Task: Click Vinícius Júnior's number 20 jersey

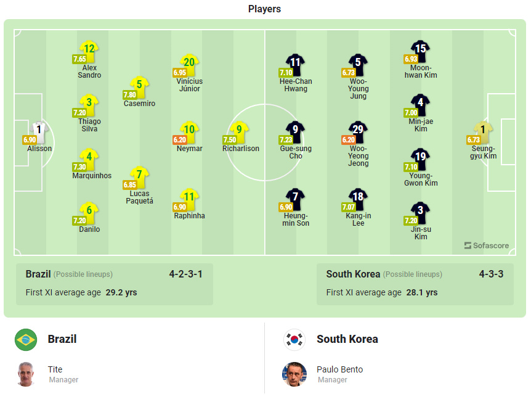Action: pyautogui.click(x=189, y=63)
